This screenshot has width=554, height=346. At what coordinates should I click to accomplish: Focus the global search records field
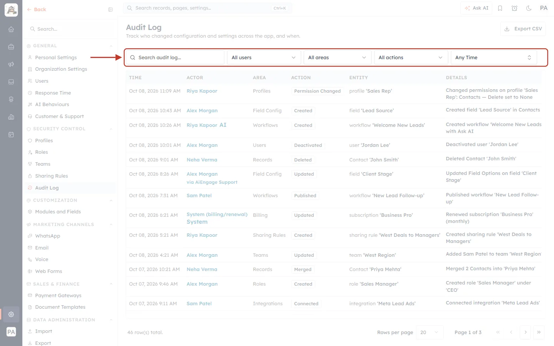click(x=208, y=8)
